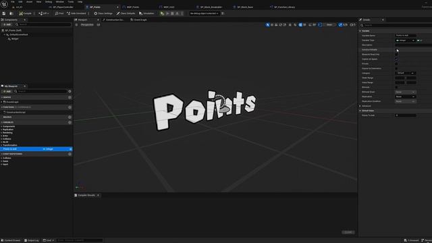This screenshot has height=243, width=432.
Task: Open My Blueprint settings gear
Action: pyautogui.click(x=70, y=91)
